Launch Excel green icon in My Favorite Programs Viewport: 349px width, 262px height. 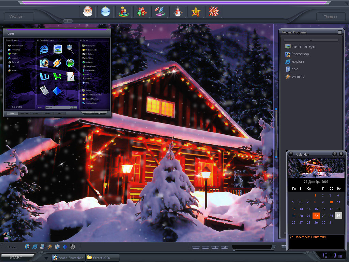(57, 77)
